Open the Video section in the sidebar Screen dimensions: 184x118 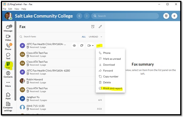click(8, 38)
